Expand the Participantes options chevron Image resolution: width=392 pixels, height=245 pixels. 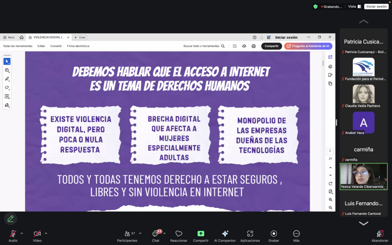[x=140, y=233]
